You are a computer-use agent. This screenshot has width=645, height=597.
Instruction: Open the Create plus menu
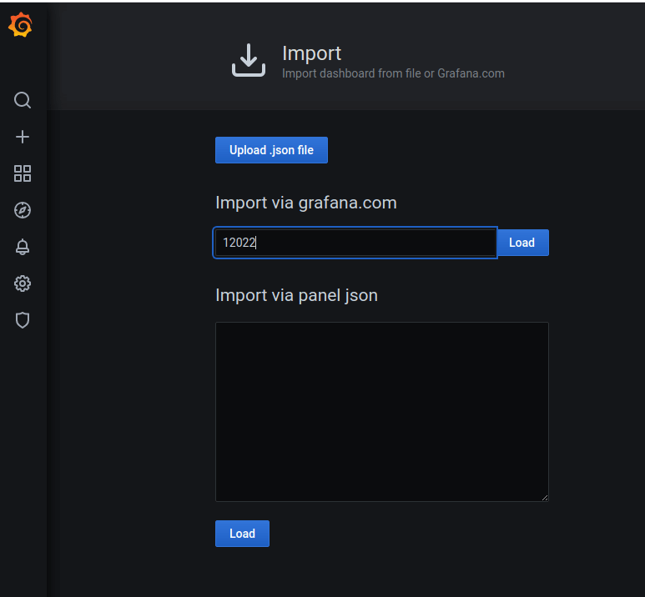coord(23,137)
